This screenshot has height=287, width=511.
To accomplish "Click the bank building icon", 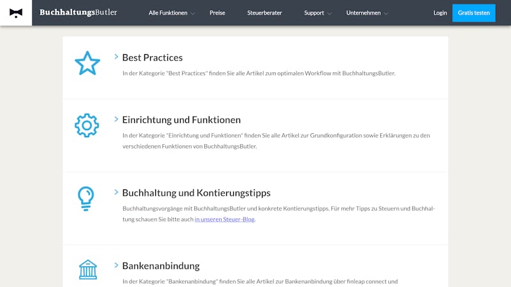I will coord(88,269).
